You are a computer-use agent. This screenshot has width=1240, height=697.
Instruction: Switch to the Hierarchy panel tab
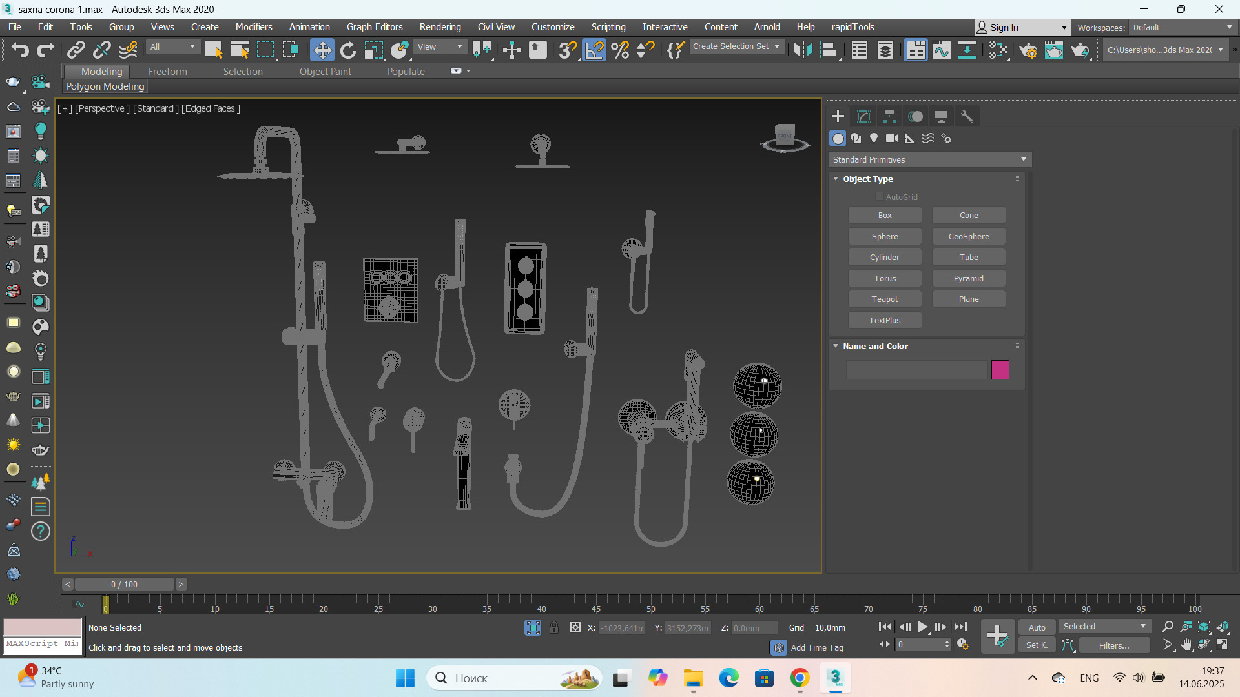point(889,116)
